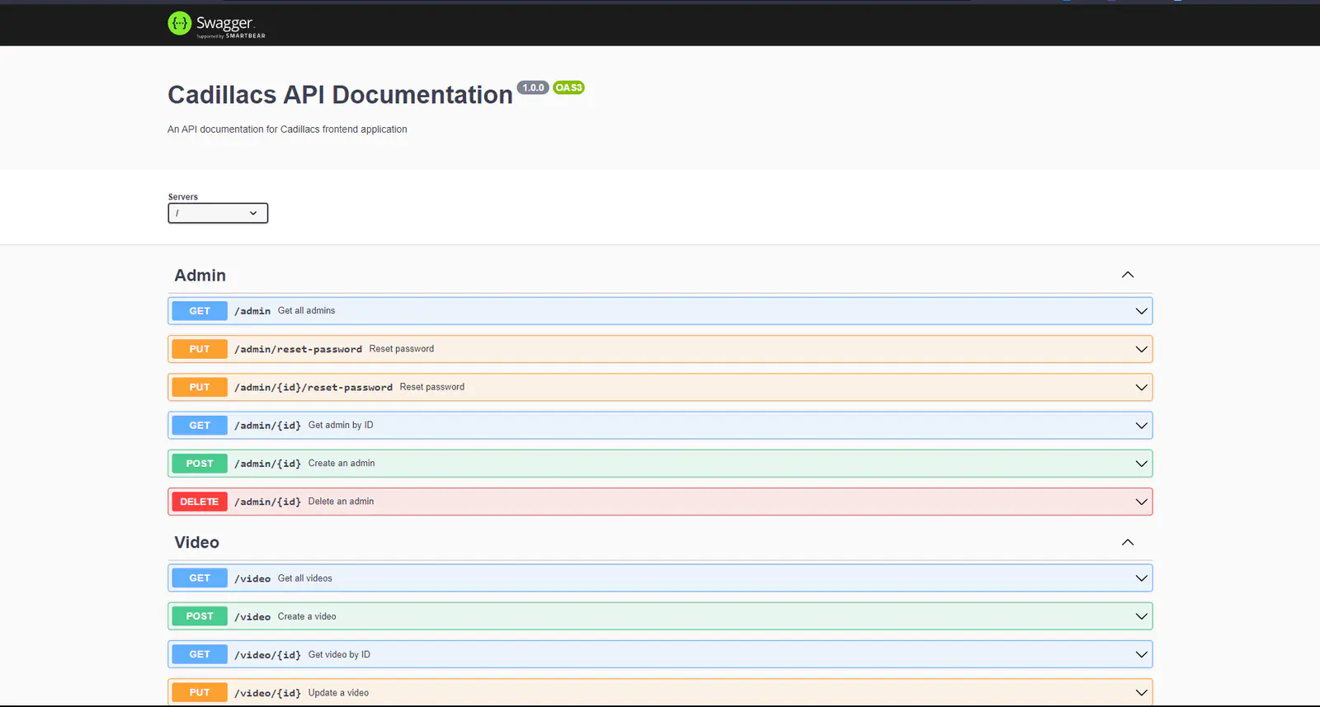Expand Get admin by ID row chevron

[1141, 426]
